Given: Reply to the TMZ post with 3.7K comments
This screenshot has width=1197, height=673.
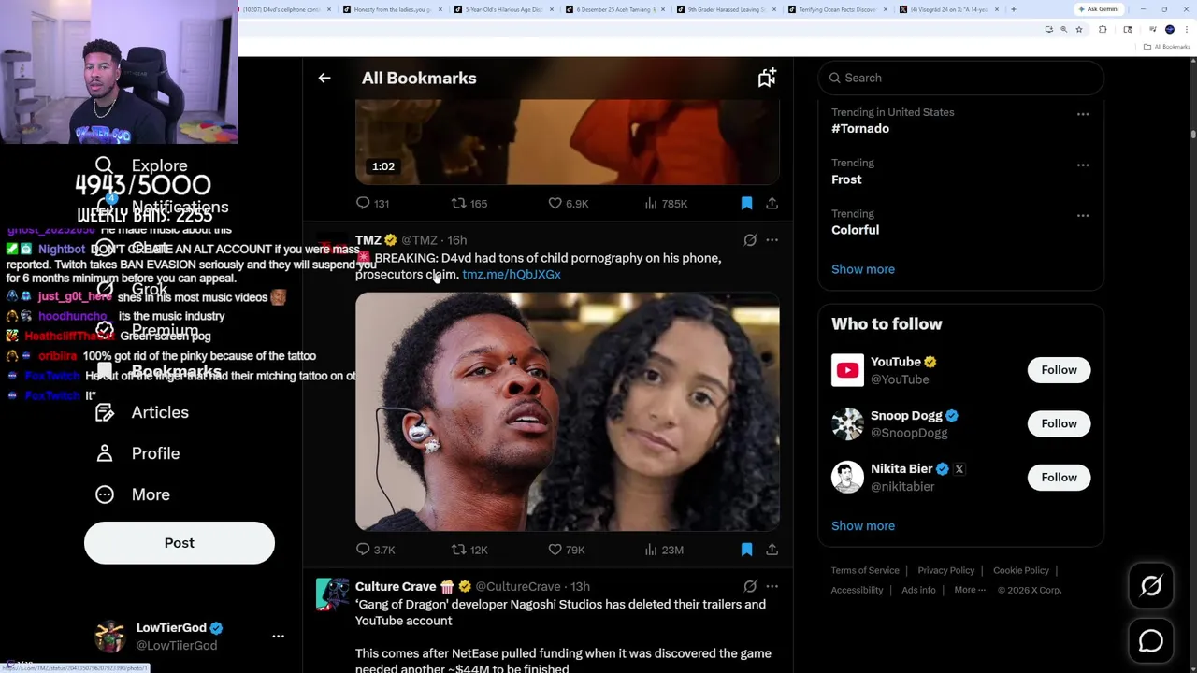Looking at the screenshot, I should [x=375, y=550].
